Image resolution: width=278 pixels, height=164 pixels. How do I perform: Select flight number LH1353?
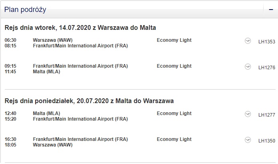tap(267, 42)
